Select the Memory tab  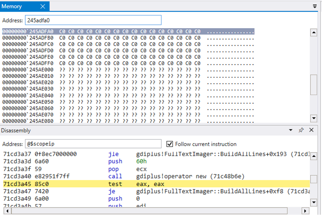pos(12,6)
